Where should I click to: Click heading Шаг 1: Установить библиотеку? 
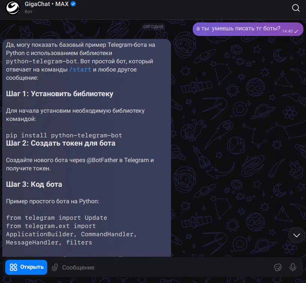pos(60,94)
